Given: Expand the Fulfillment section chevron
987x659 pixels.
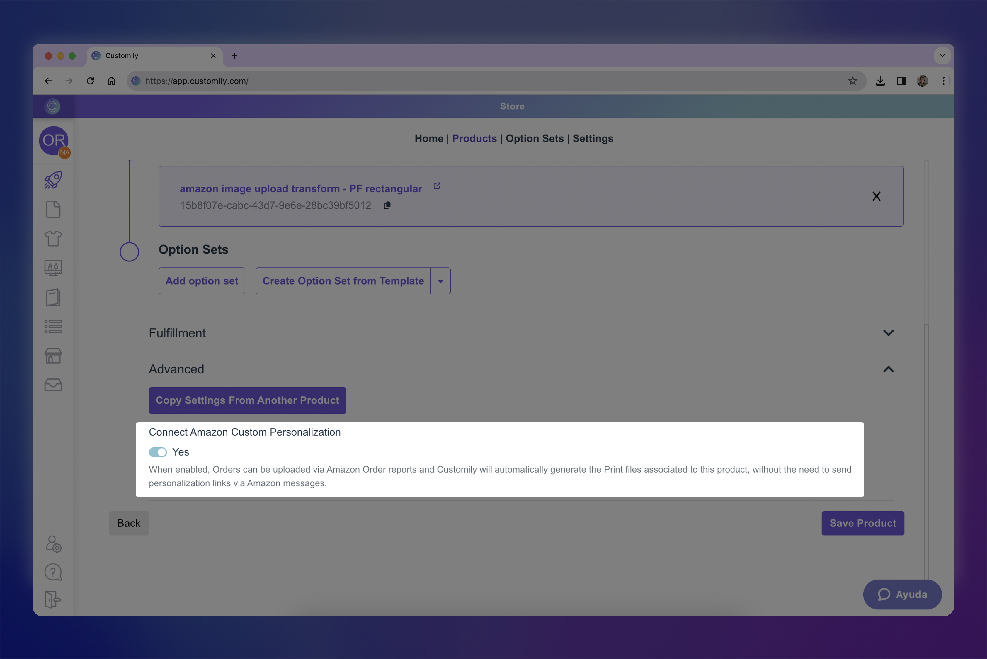Looking at the screenshot, I should click(888, 333).
